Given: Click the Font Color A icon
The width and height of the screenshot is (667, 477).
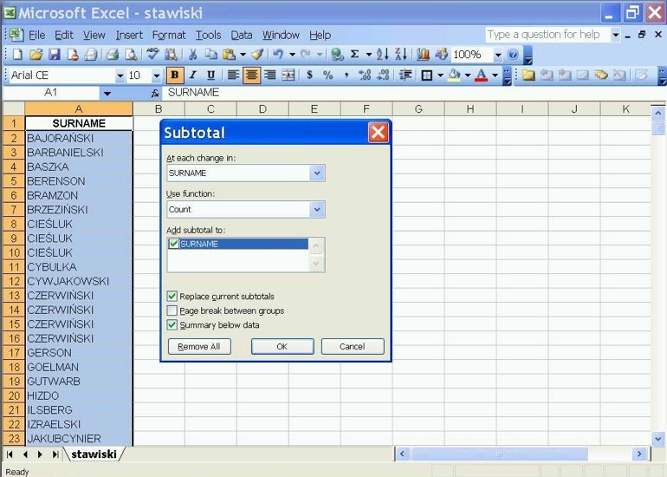Looking at the screenshot, I should coord(481,75).
